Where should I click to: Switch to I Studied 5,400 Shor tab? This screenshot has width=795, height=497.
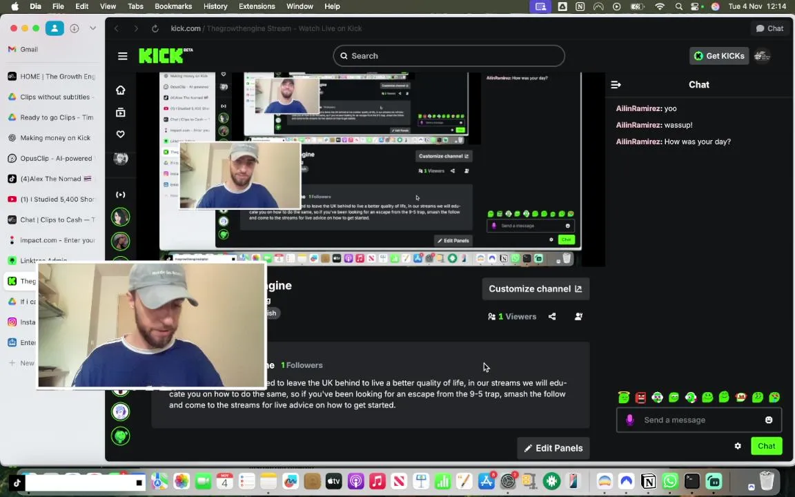click(x=51, y=199)
